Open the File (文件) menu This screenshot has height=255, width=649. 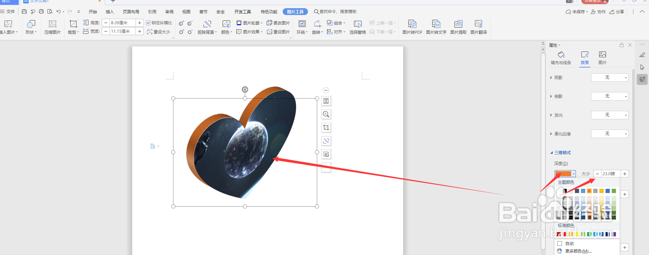coord(8,12)
